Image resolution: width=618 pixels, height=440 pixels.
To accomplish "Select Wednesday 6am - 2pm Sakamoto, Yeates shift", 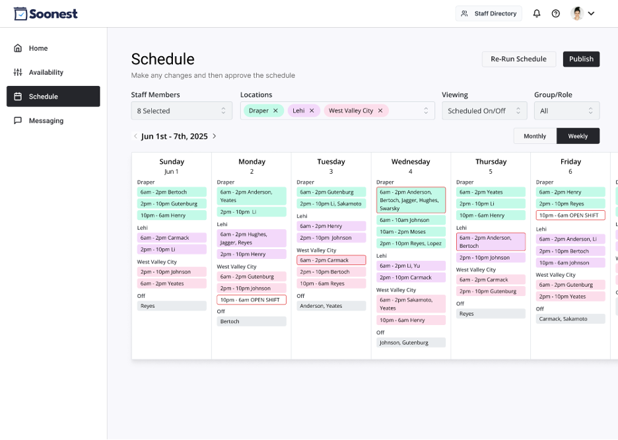I will tap(411, 304).
